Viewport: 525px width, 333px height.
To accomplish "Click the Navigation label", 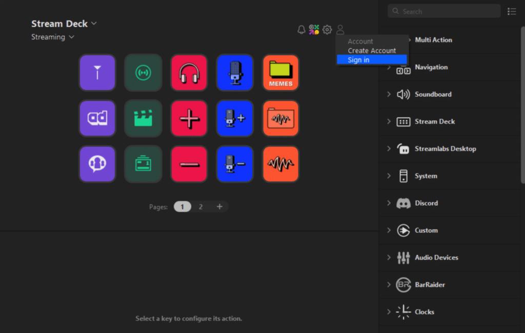I will pyautogui.click(x=431, y=67).
